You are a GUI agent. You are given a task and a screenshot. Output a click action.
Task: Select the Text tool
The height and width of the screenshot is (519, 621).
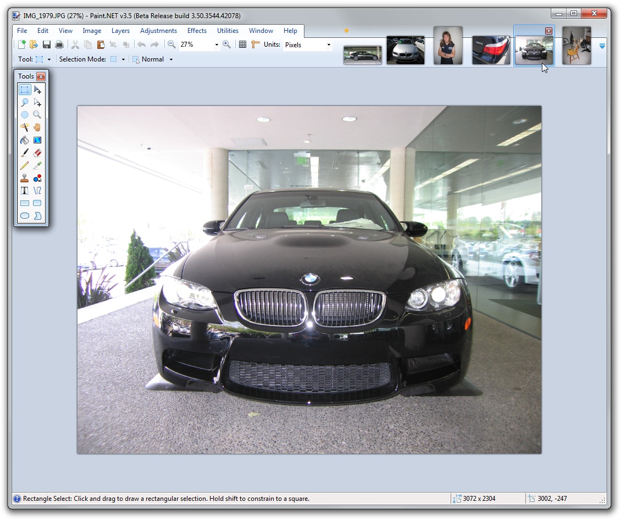(x=25, y=191)
